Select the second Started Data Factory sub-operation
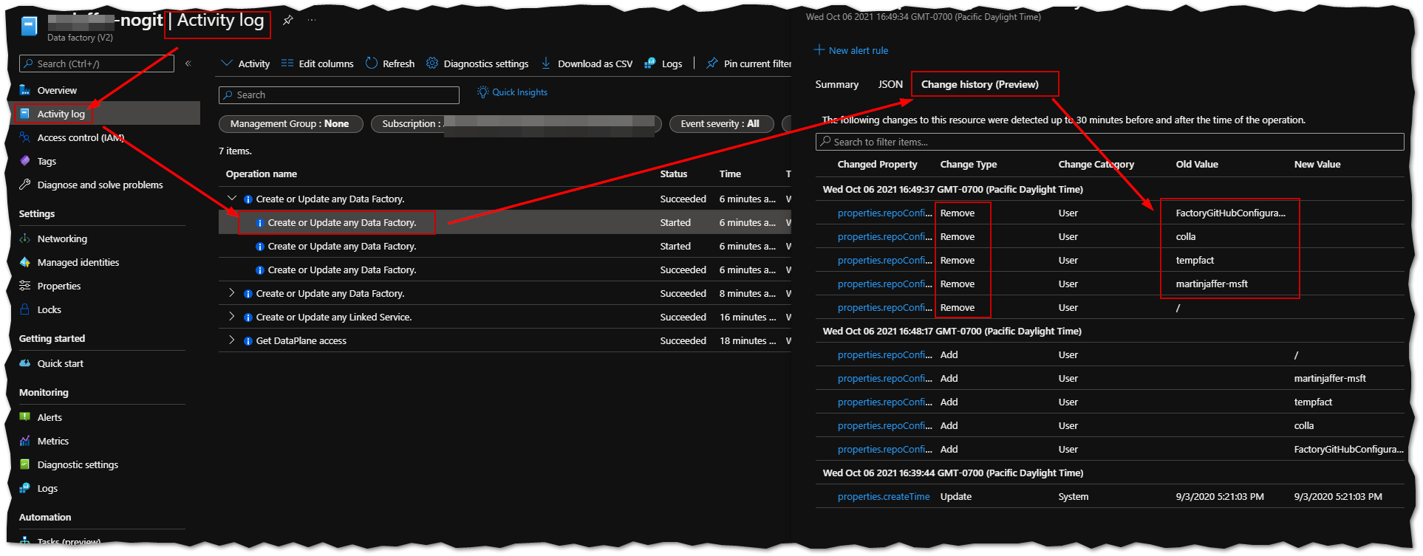Viewport: 1423px width, 556px height. (505, 246)
